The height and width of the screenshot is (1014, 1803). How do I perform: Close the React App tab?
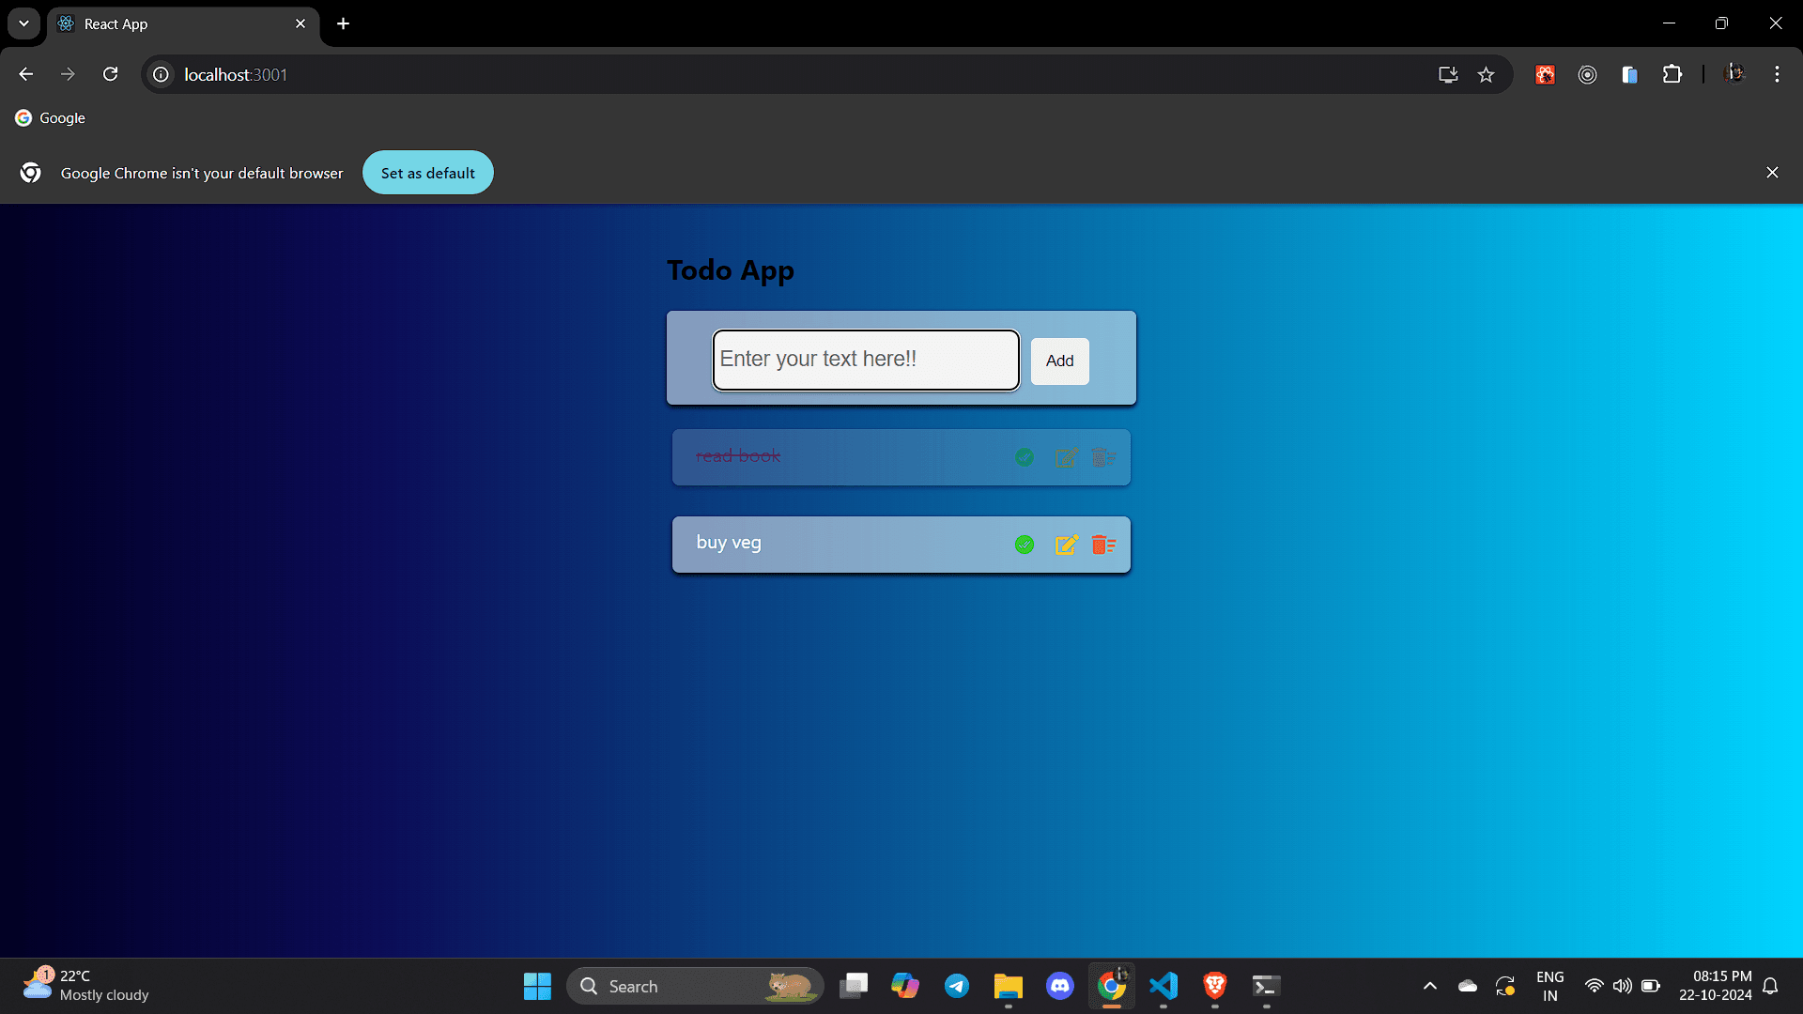point(300,23)
